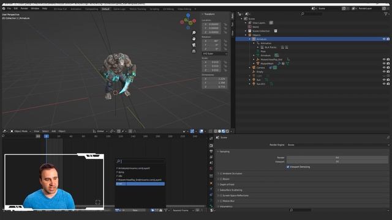
Task: Open the viewport Object menu
Action: [x=62, y=131]
